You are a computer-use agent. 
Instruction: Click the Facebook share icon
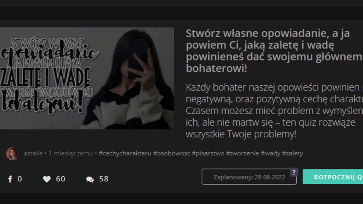coord(10,179)
